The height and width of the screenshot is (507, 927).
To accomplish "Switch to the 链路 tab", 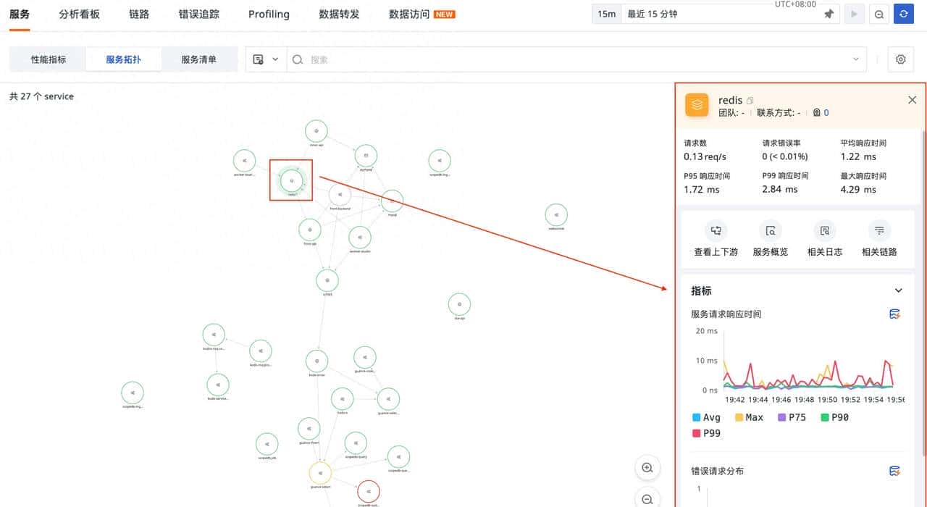I will click(139, 14).
